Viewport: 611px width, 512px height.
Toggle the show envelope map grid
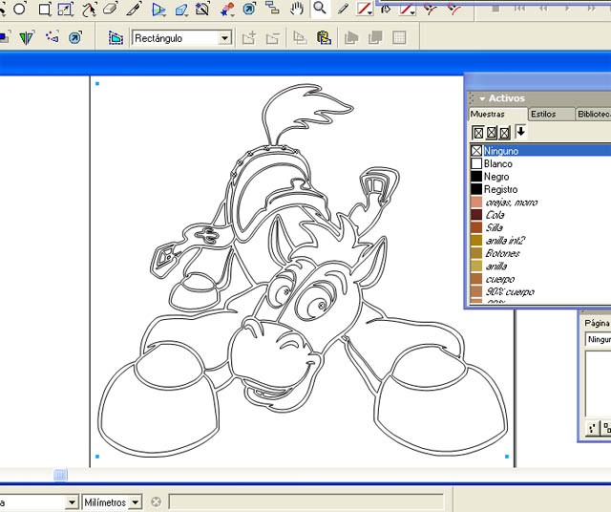(x=399, y=38)
